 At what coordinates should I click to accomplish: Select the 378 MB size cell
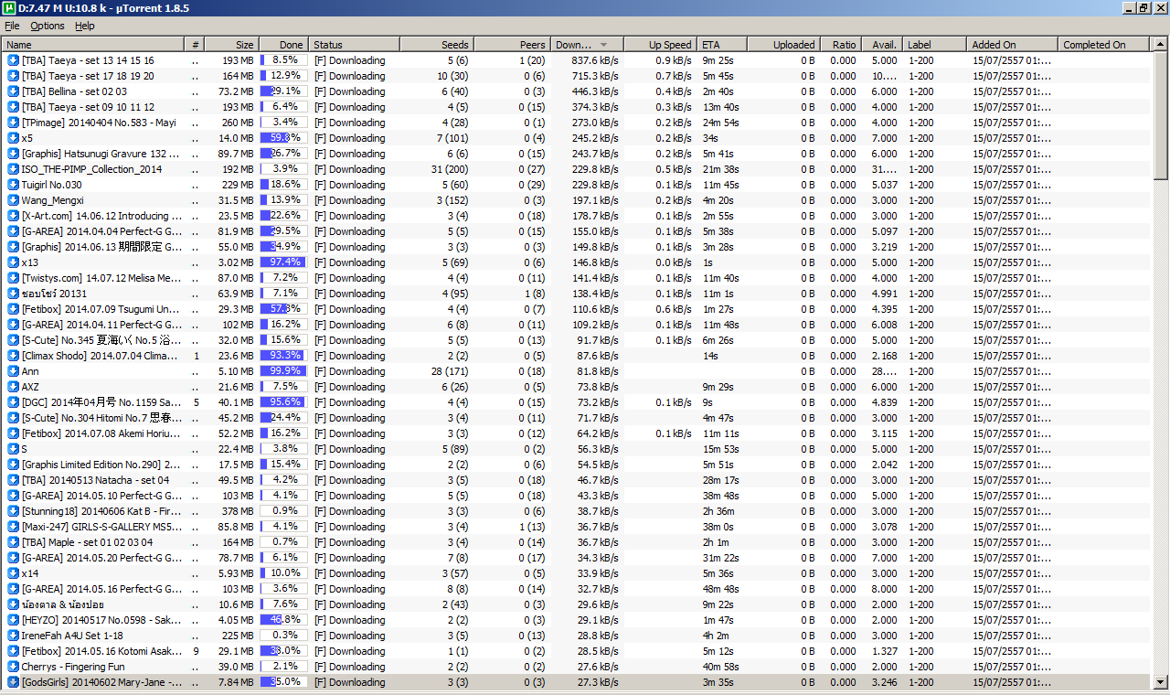pyautogui.click(x=238, y=511)
